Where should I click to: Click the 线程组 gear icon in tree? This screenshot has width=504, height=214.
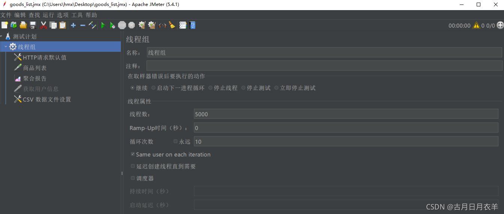[13, 47]
